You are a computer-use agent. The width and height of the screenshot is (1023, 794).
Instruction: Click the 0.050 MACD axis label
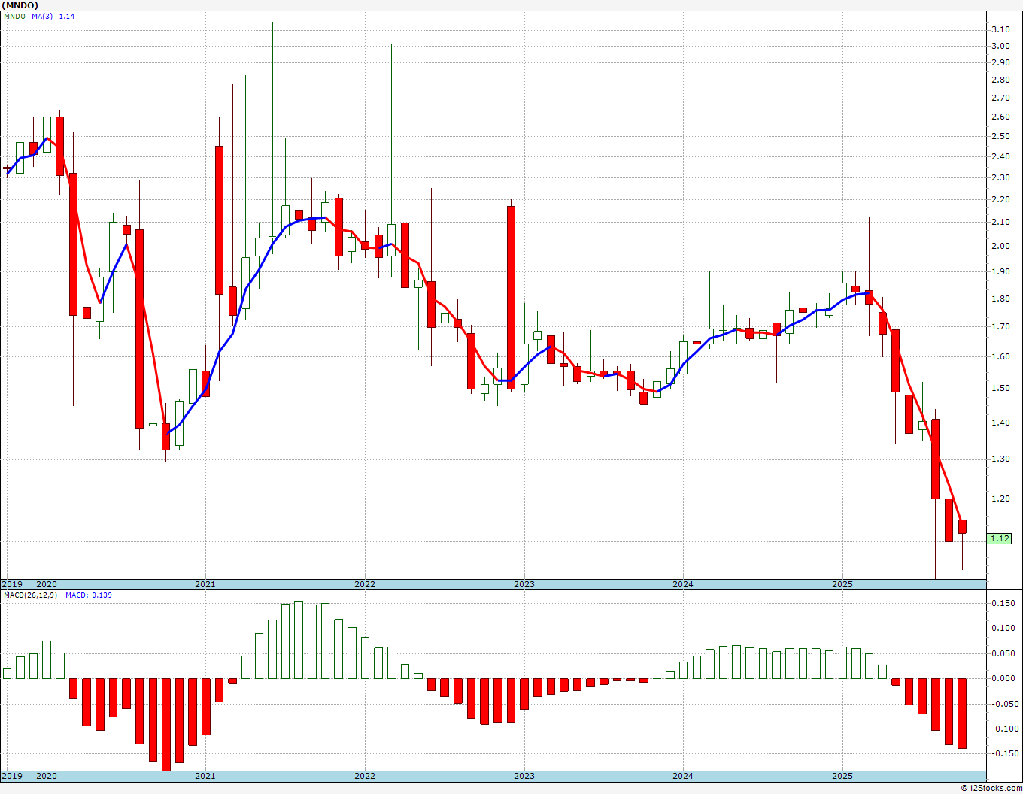(1003, 653)
